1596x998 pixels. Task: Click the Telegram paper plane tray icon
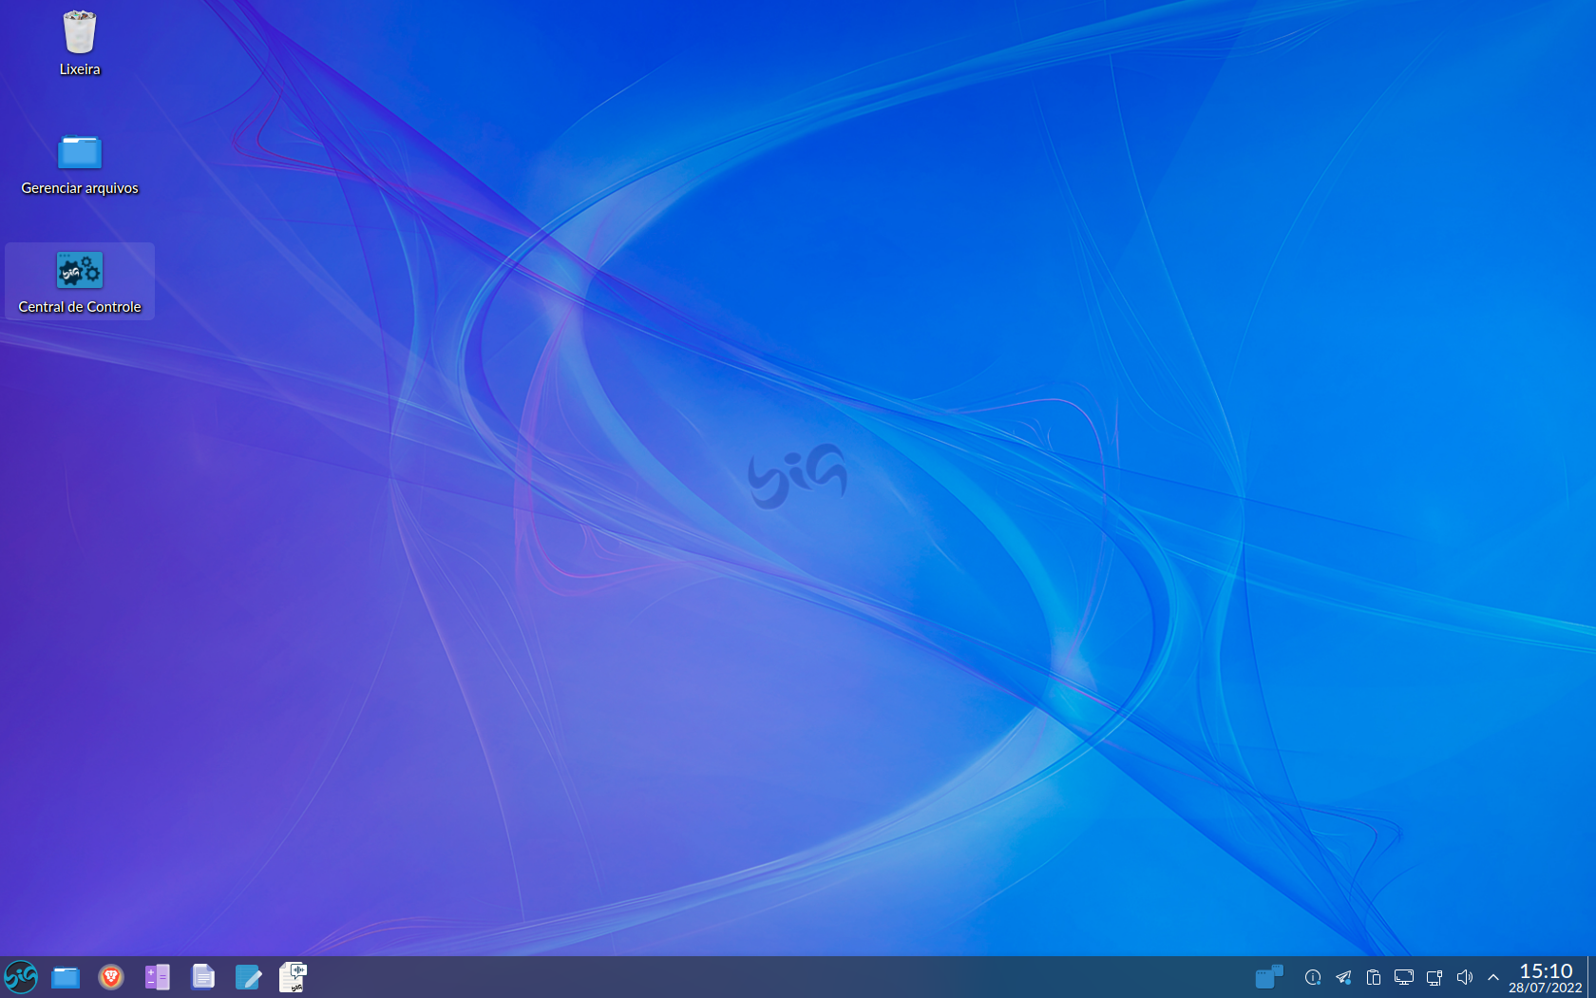pyautogui.click(x=1343, y=977)
